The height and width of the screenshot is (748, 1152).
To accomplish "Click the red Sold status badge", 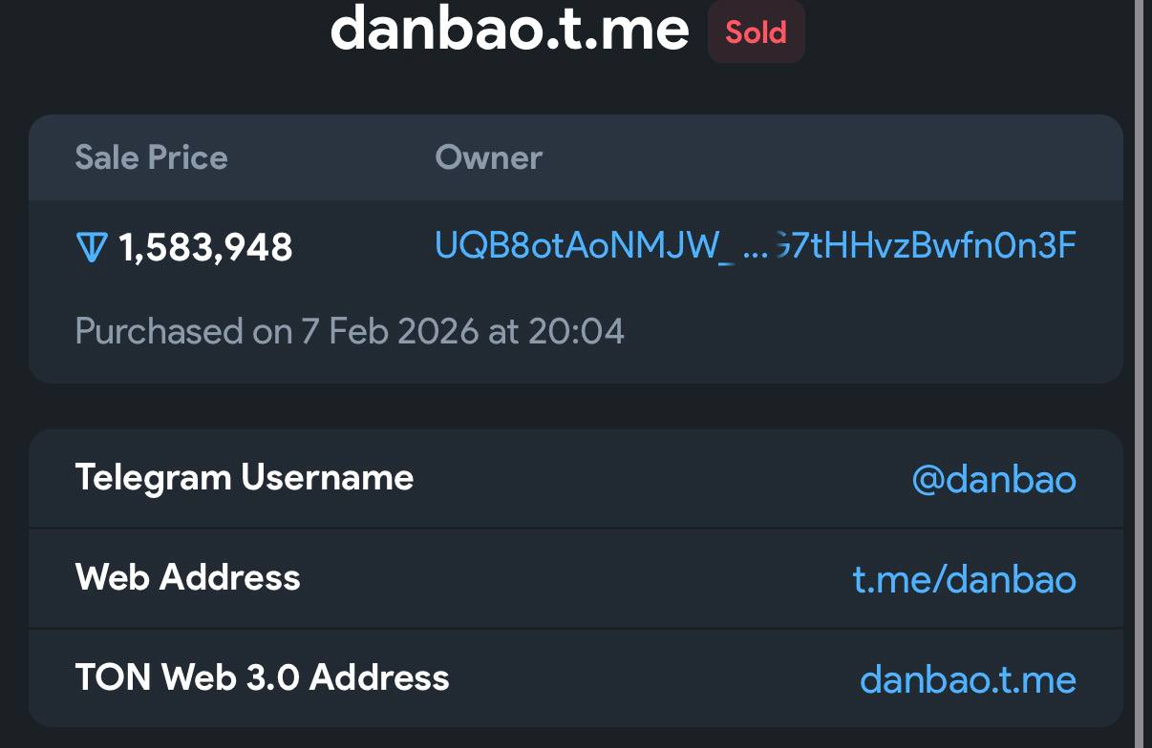I will tap(756, 32).
